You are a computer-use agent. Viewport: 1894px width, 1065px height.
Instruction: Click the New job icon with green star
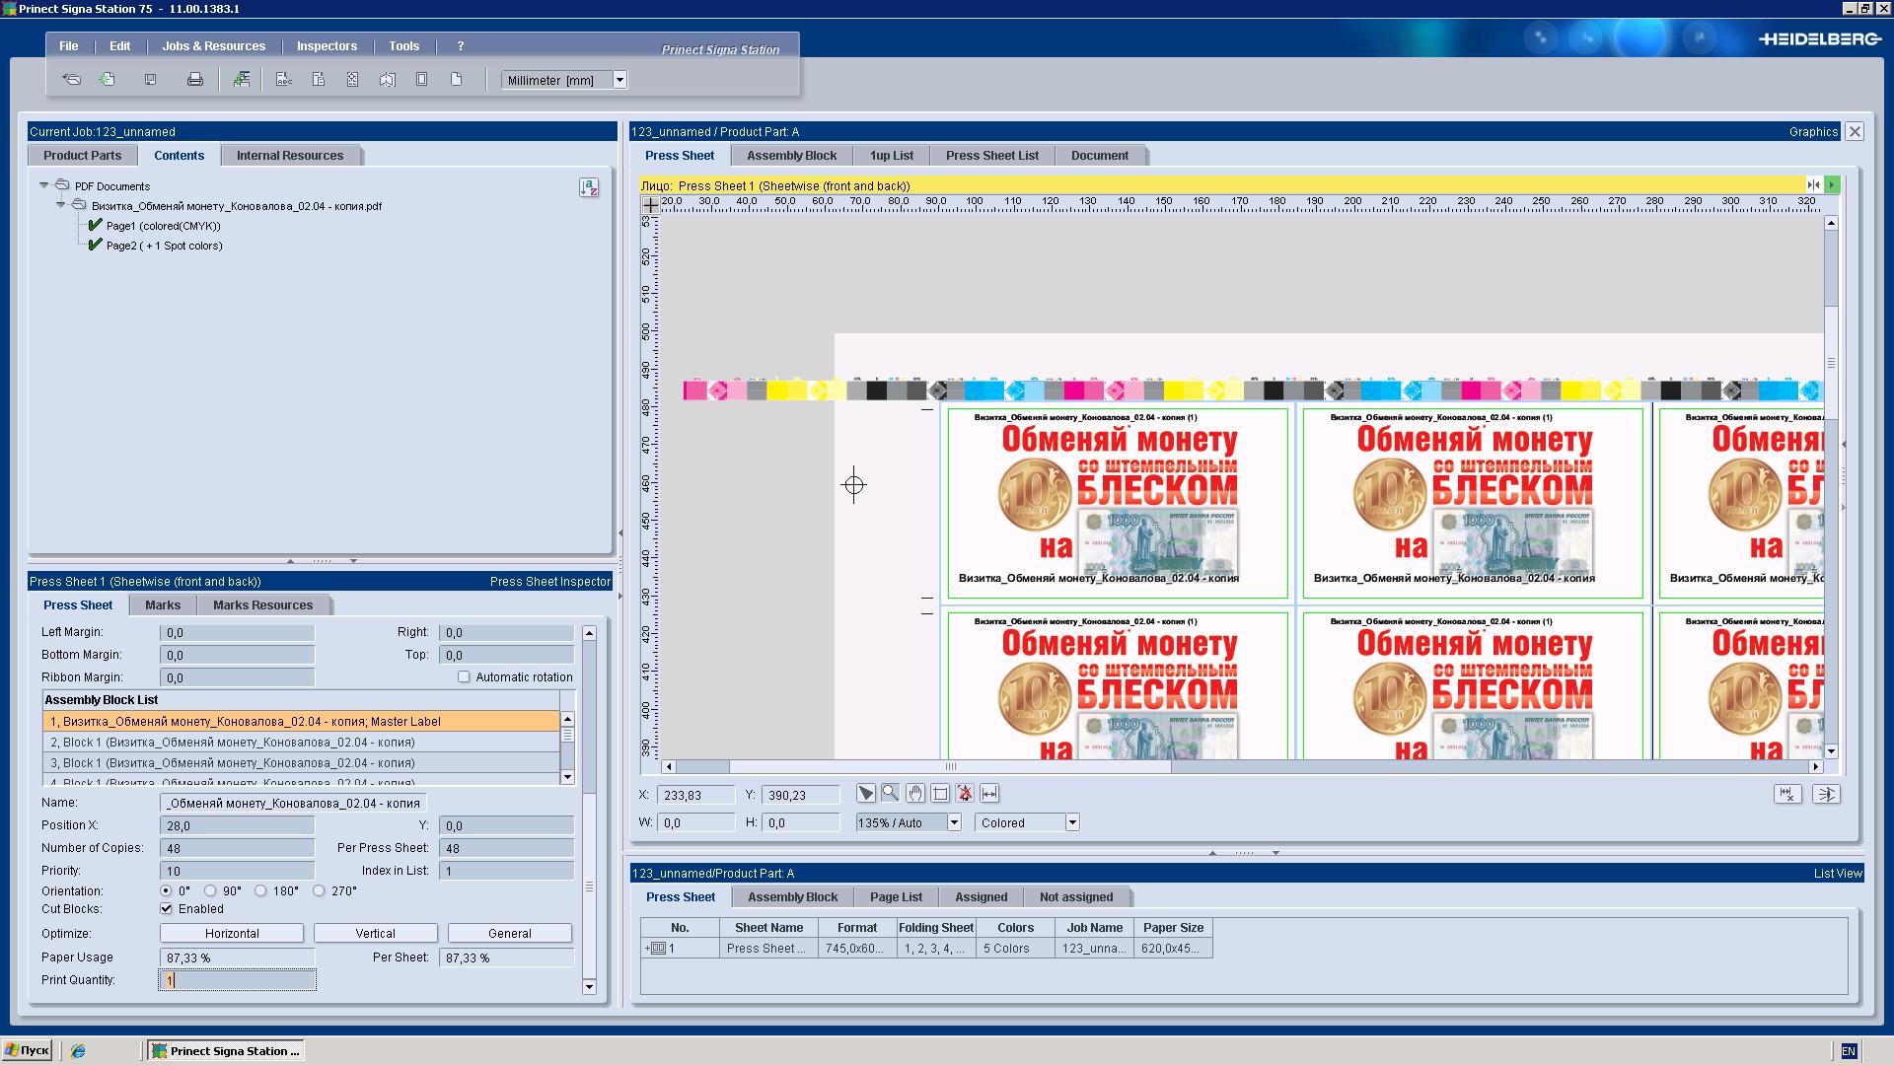click(x=107, y=80)
